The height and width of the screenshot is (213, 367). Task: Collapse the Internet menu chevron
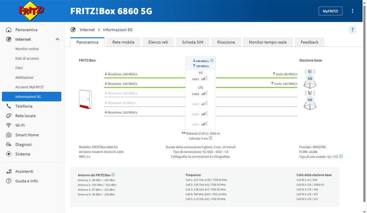pyautogui.click(x=57, y=39)
